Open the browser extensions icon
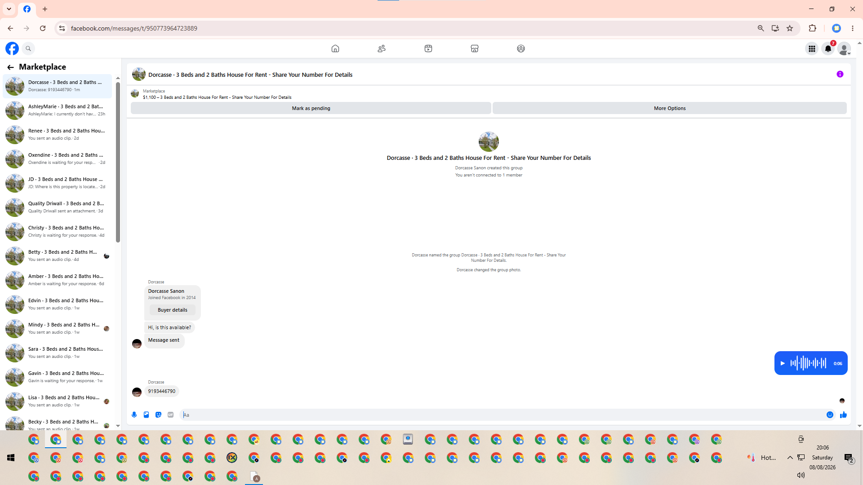The image size is (863, 485). (812, 28)
